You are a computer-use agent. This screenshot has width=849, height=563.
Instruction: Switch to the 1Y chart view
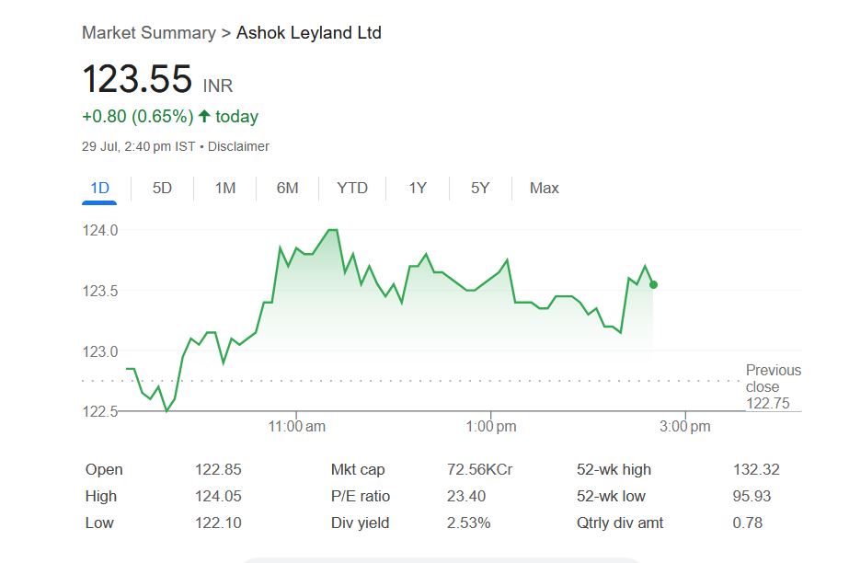(x=418, y=189)
